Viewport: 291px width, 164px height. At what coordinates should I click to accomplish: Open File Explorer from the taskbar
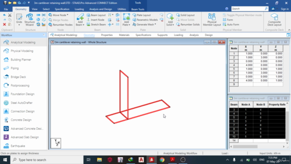[100, 160]
